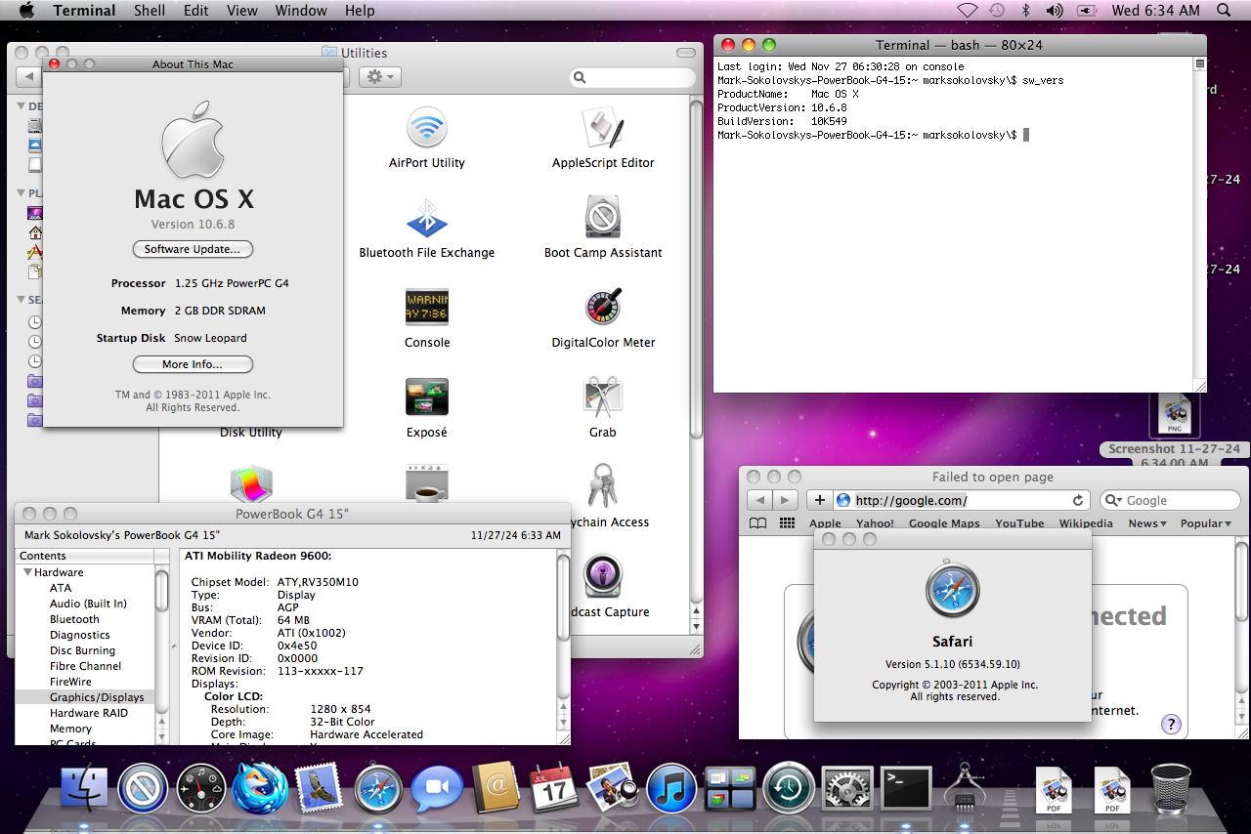Select the Bluetooth File Exchange icon
Viewport: 1251px width, 834px height.
(427, 218)
